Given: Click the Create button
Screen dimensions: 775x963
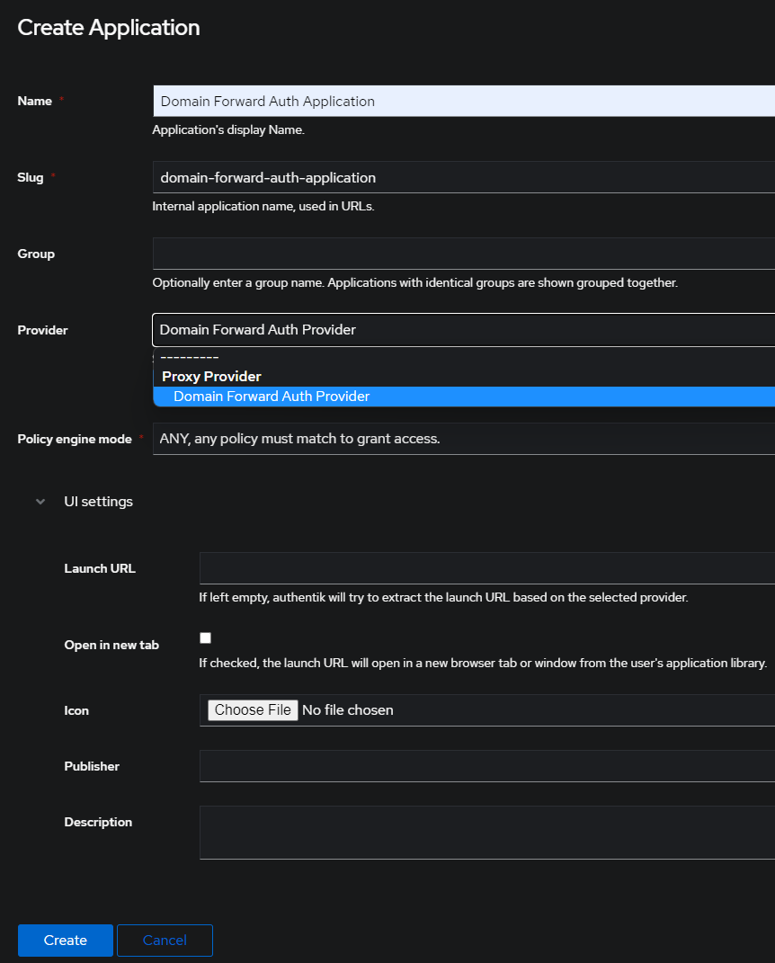Looking at the screenshot, I should [x=65, y=941].
